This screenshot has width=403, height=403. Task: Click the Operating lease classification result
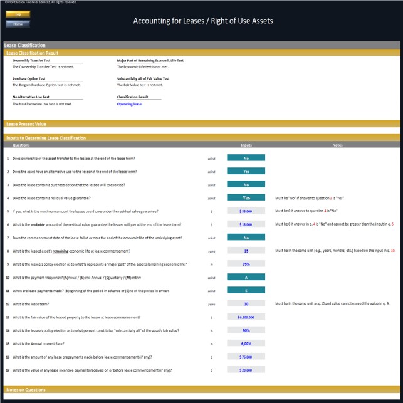point(129,104)
